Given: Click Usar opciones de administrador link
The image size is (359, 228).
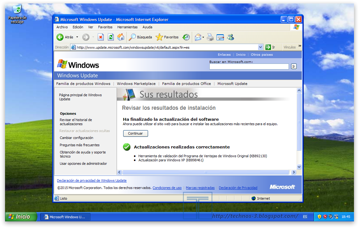Looking at the screenshot, I should pyautogui.click(x=83, y=164).
